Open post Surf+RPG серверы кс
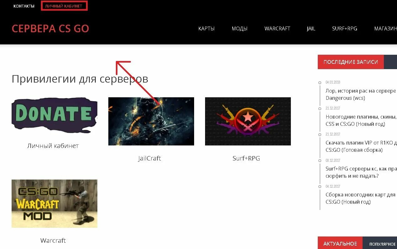The image size is (397, 249). pos(361,172)
